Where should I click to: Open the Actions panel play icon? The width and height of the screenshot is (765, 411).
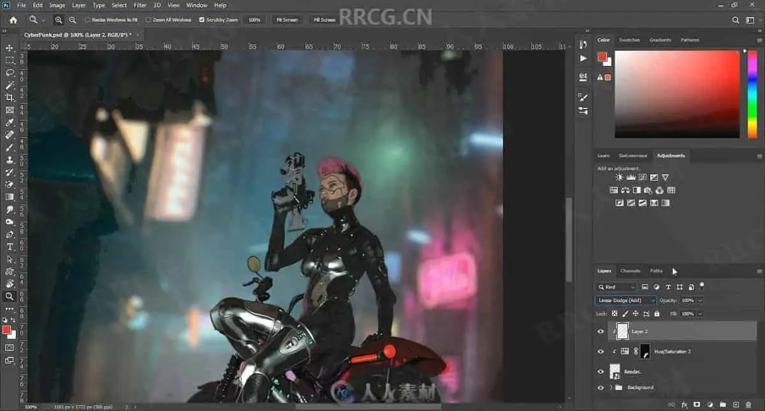[x=583, y=58]
